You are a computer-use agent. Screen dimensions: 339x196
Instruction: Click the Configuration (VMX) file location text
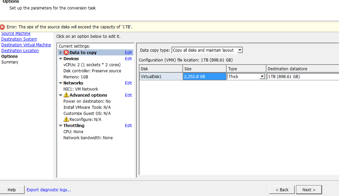tap(186, 60)
